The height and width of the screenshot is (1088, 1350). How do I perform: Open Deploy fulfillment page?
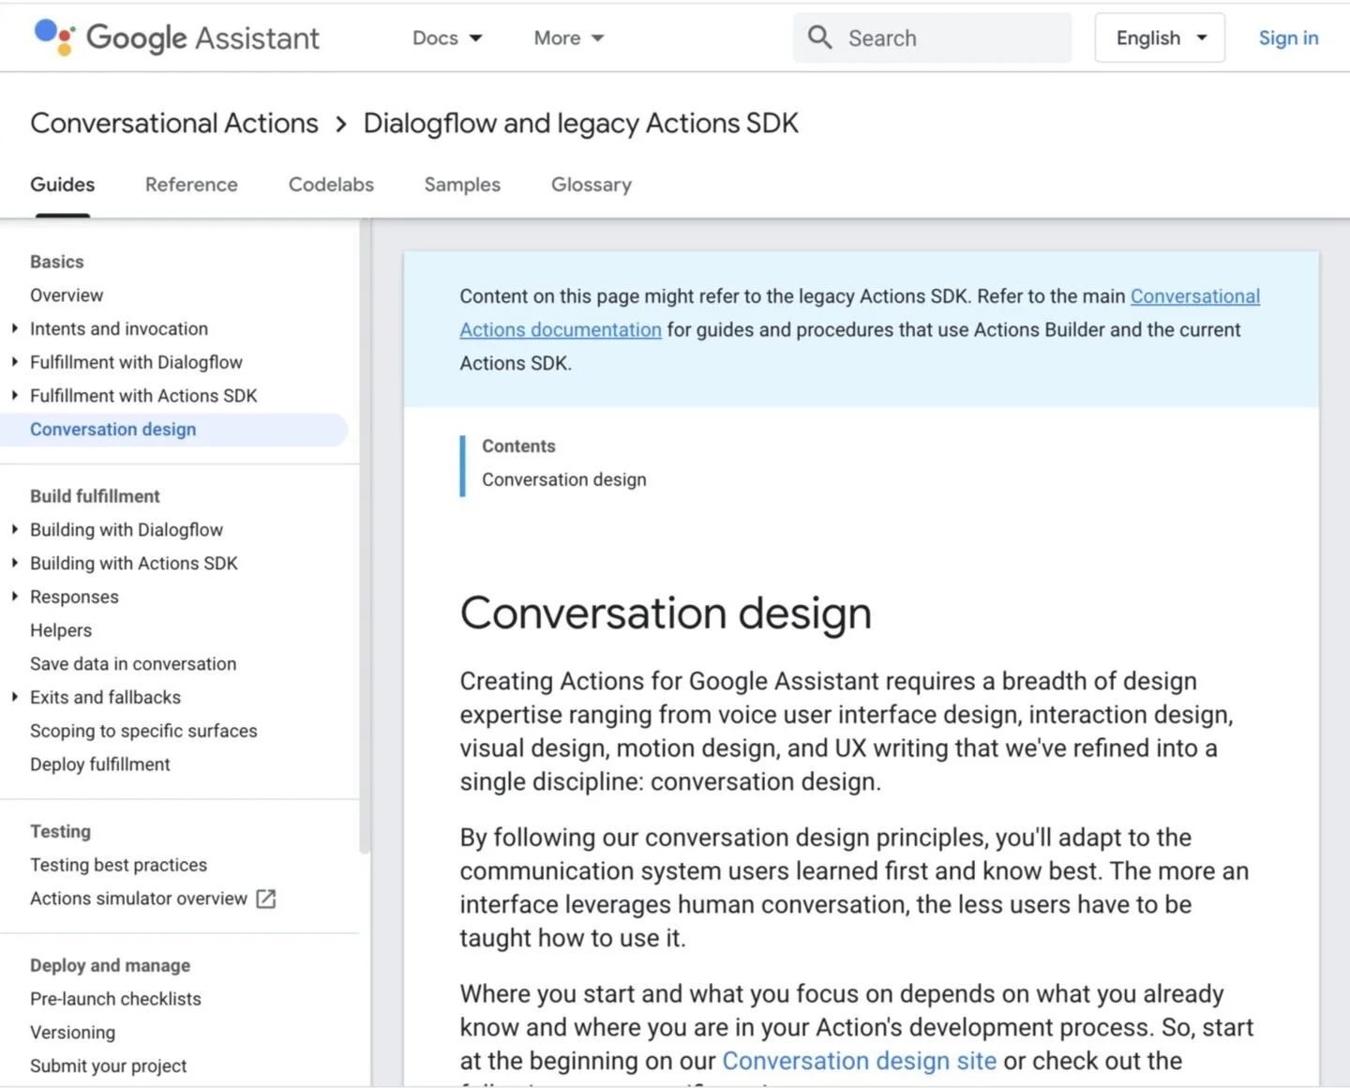(x=100, y=764)
